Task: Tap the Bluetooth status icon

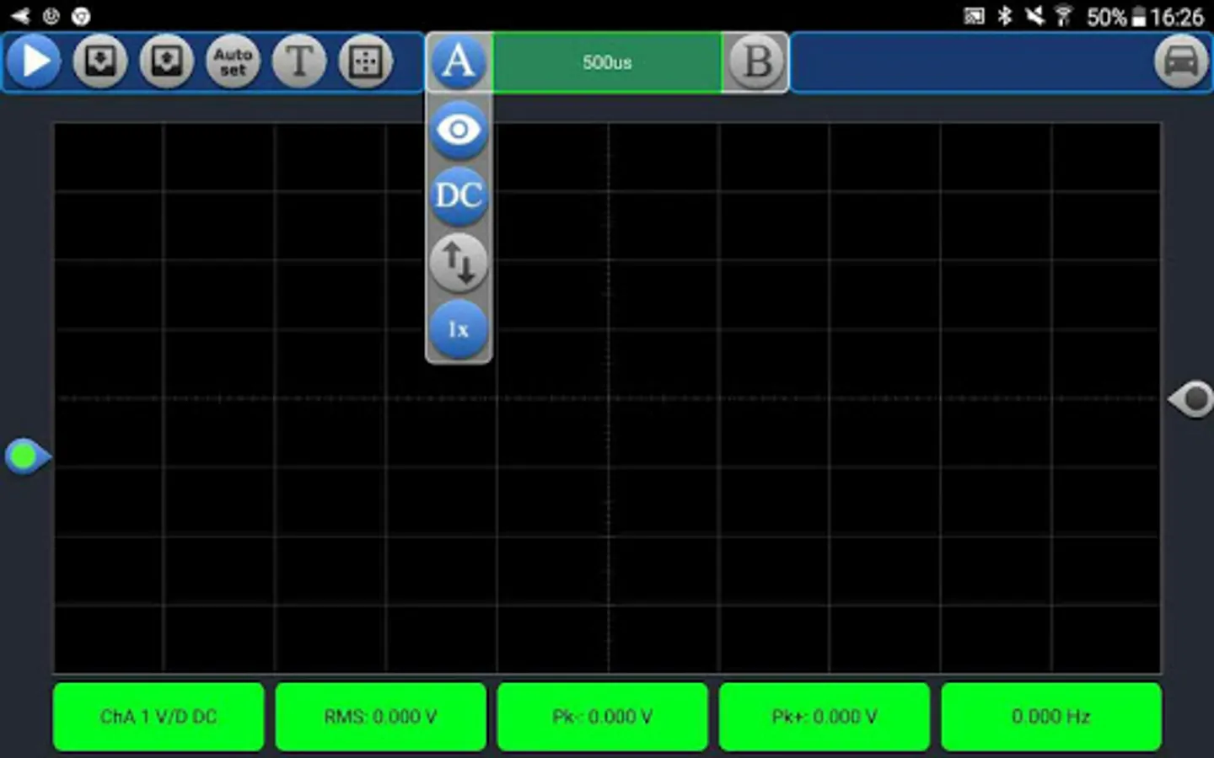Action: tap(1004, 16)
